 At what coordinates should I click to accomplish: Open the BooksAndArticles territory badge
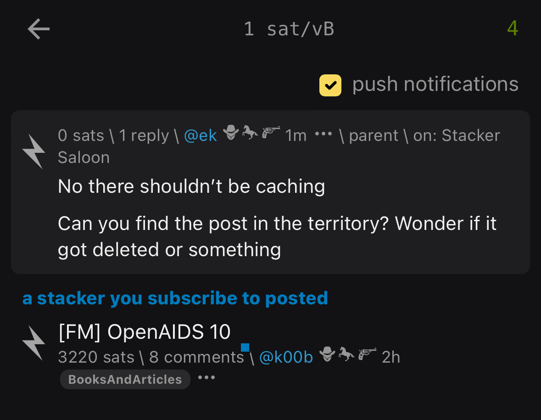(125, 379)
